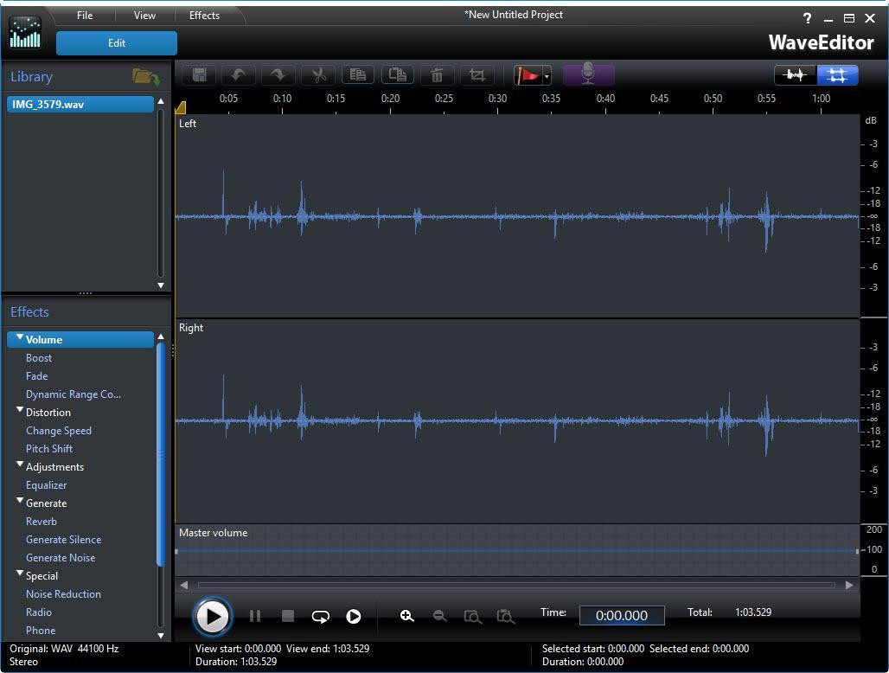Select the Noise Reduction effect
889x673 pixels.
63,594
